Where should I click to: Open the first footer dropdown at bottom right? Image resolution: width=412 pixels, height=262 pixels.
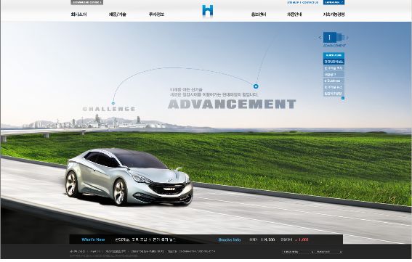[x=298, y=252]
